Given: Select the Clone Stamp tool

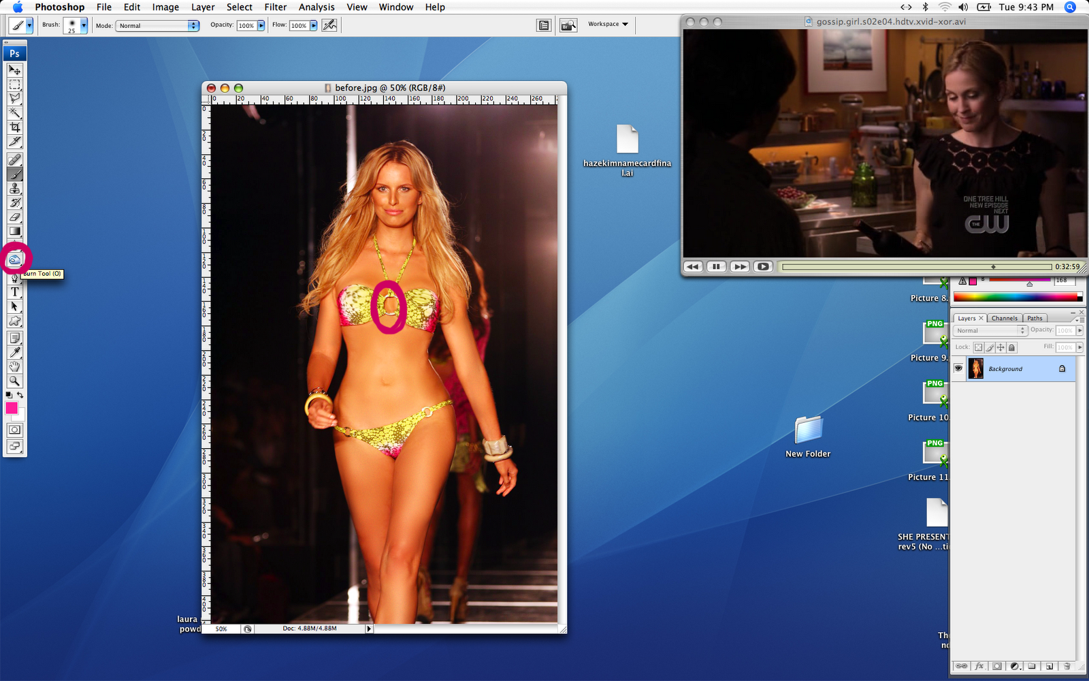Looking at the screenshot, I should pos(14,189).
